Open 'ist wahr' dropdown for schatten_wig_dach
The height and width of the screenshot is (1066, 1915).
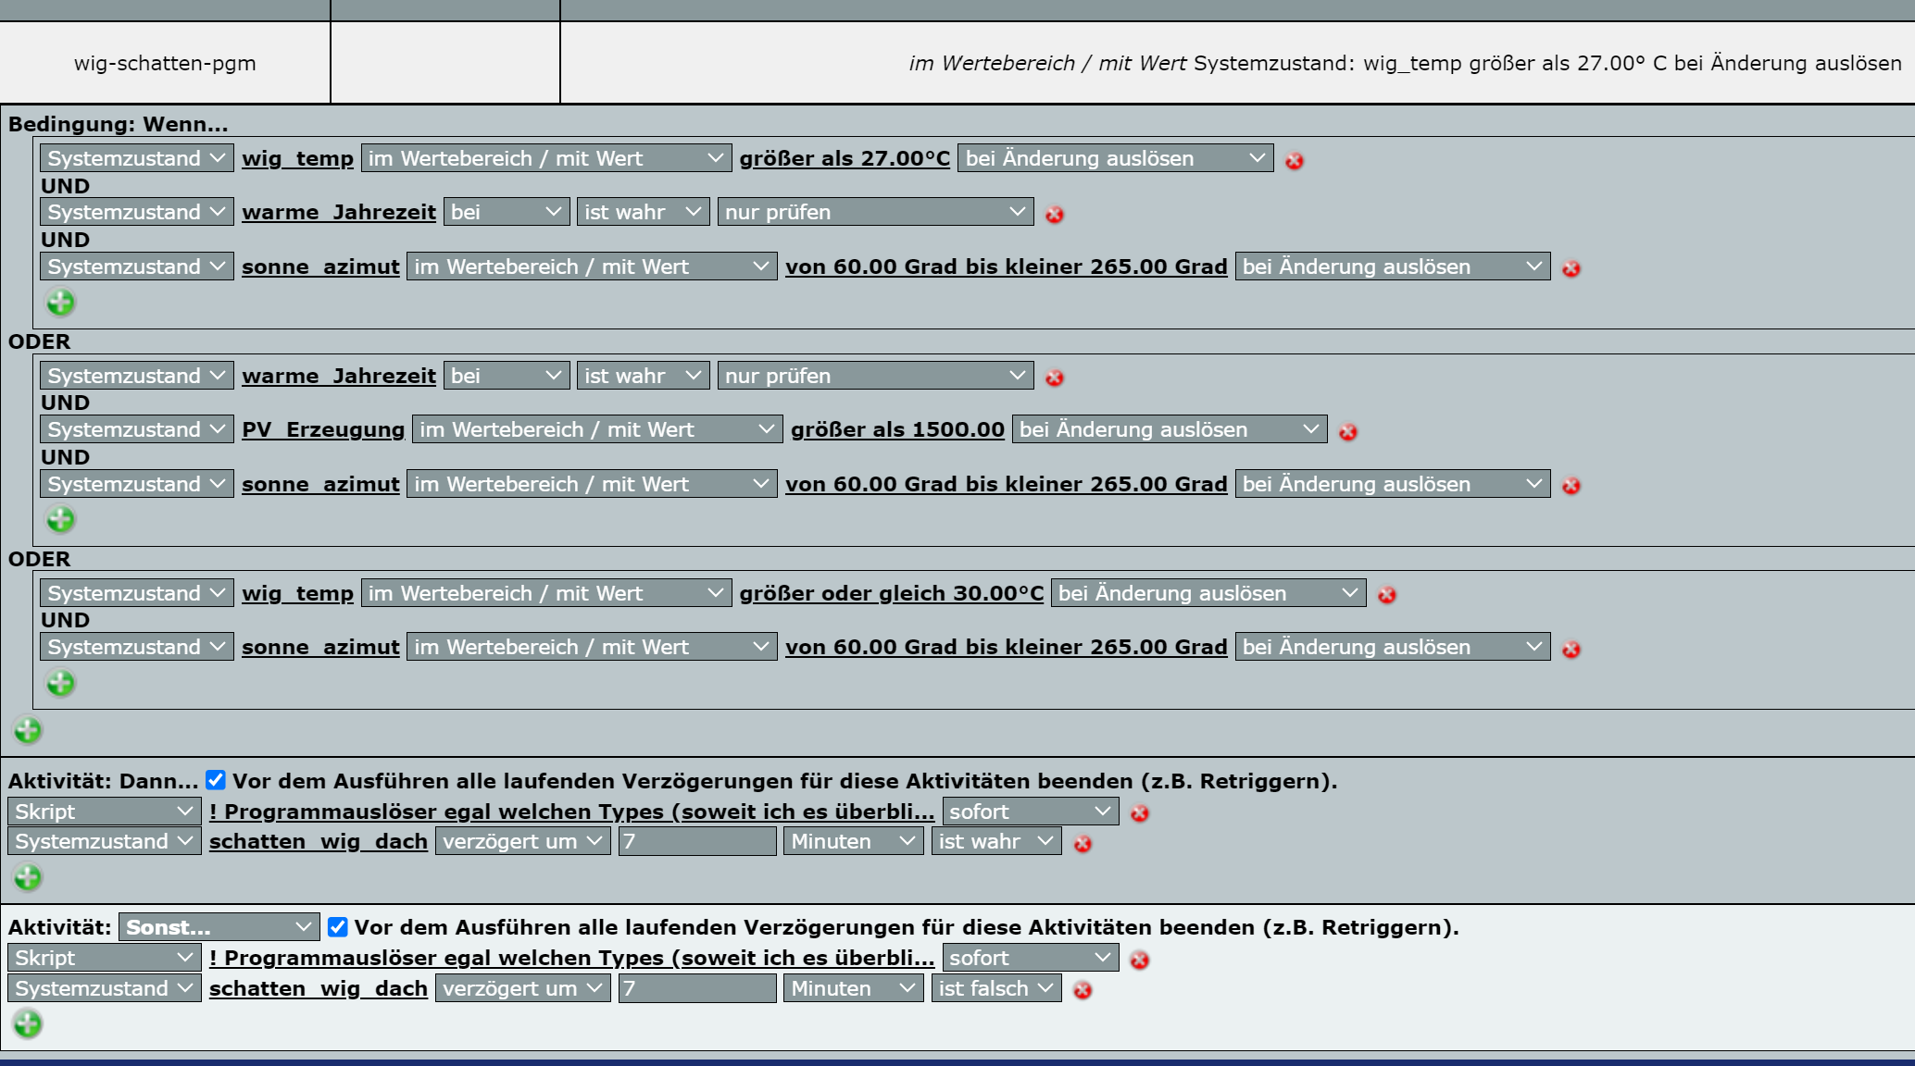995,841
